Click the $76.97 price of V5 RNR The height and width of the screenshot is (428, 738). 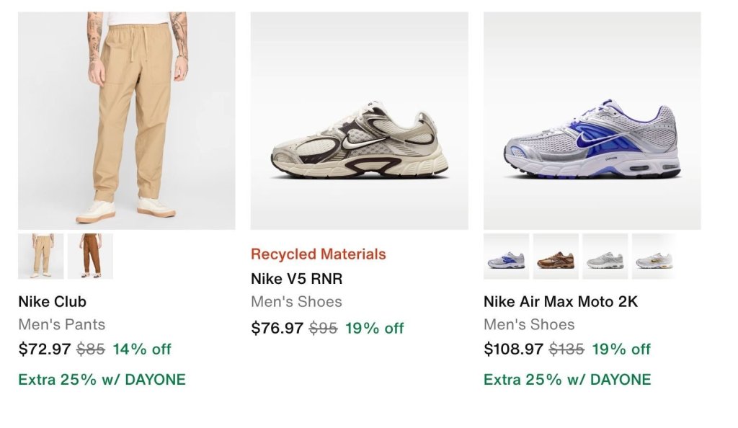(x=277, y=328)
